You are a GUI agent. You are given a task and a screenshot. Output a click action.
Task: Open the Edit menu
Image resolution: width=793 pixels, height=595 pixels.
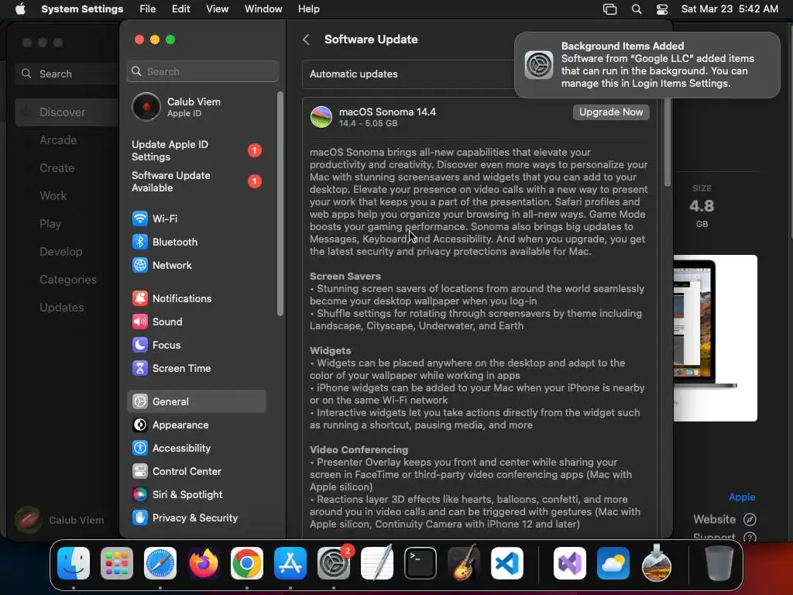click(x=180, y=9)
